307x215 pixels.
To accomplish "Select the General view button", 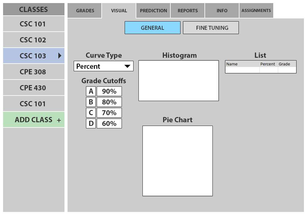I will pos(152,28).
